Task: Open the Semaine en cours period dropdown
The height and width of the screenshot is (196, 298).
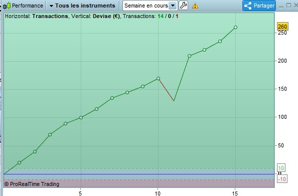Action: [150, 6]
